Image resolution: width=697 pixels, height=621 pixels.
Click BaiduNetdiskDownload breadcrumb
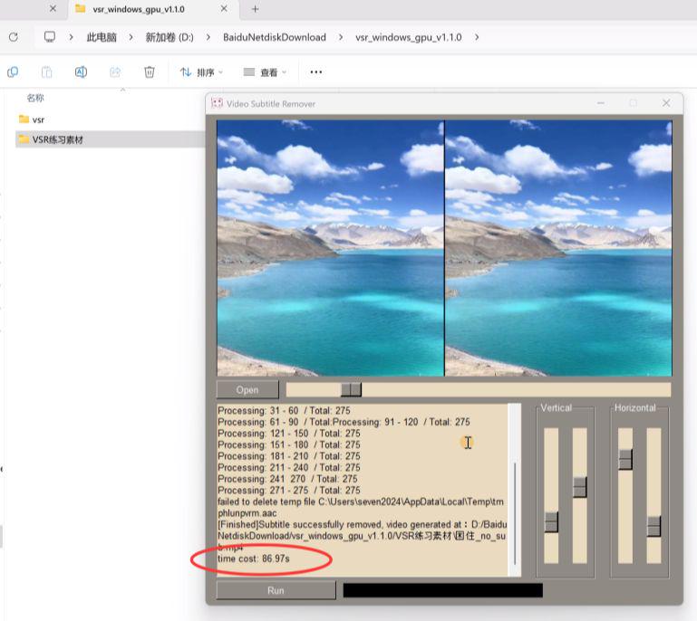275,37
